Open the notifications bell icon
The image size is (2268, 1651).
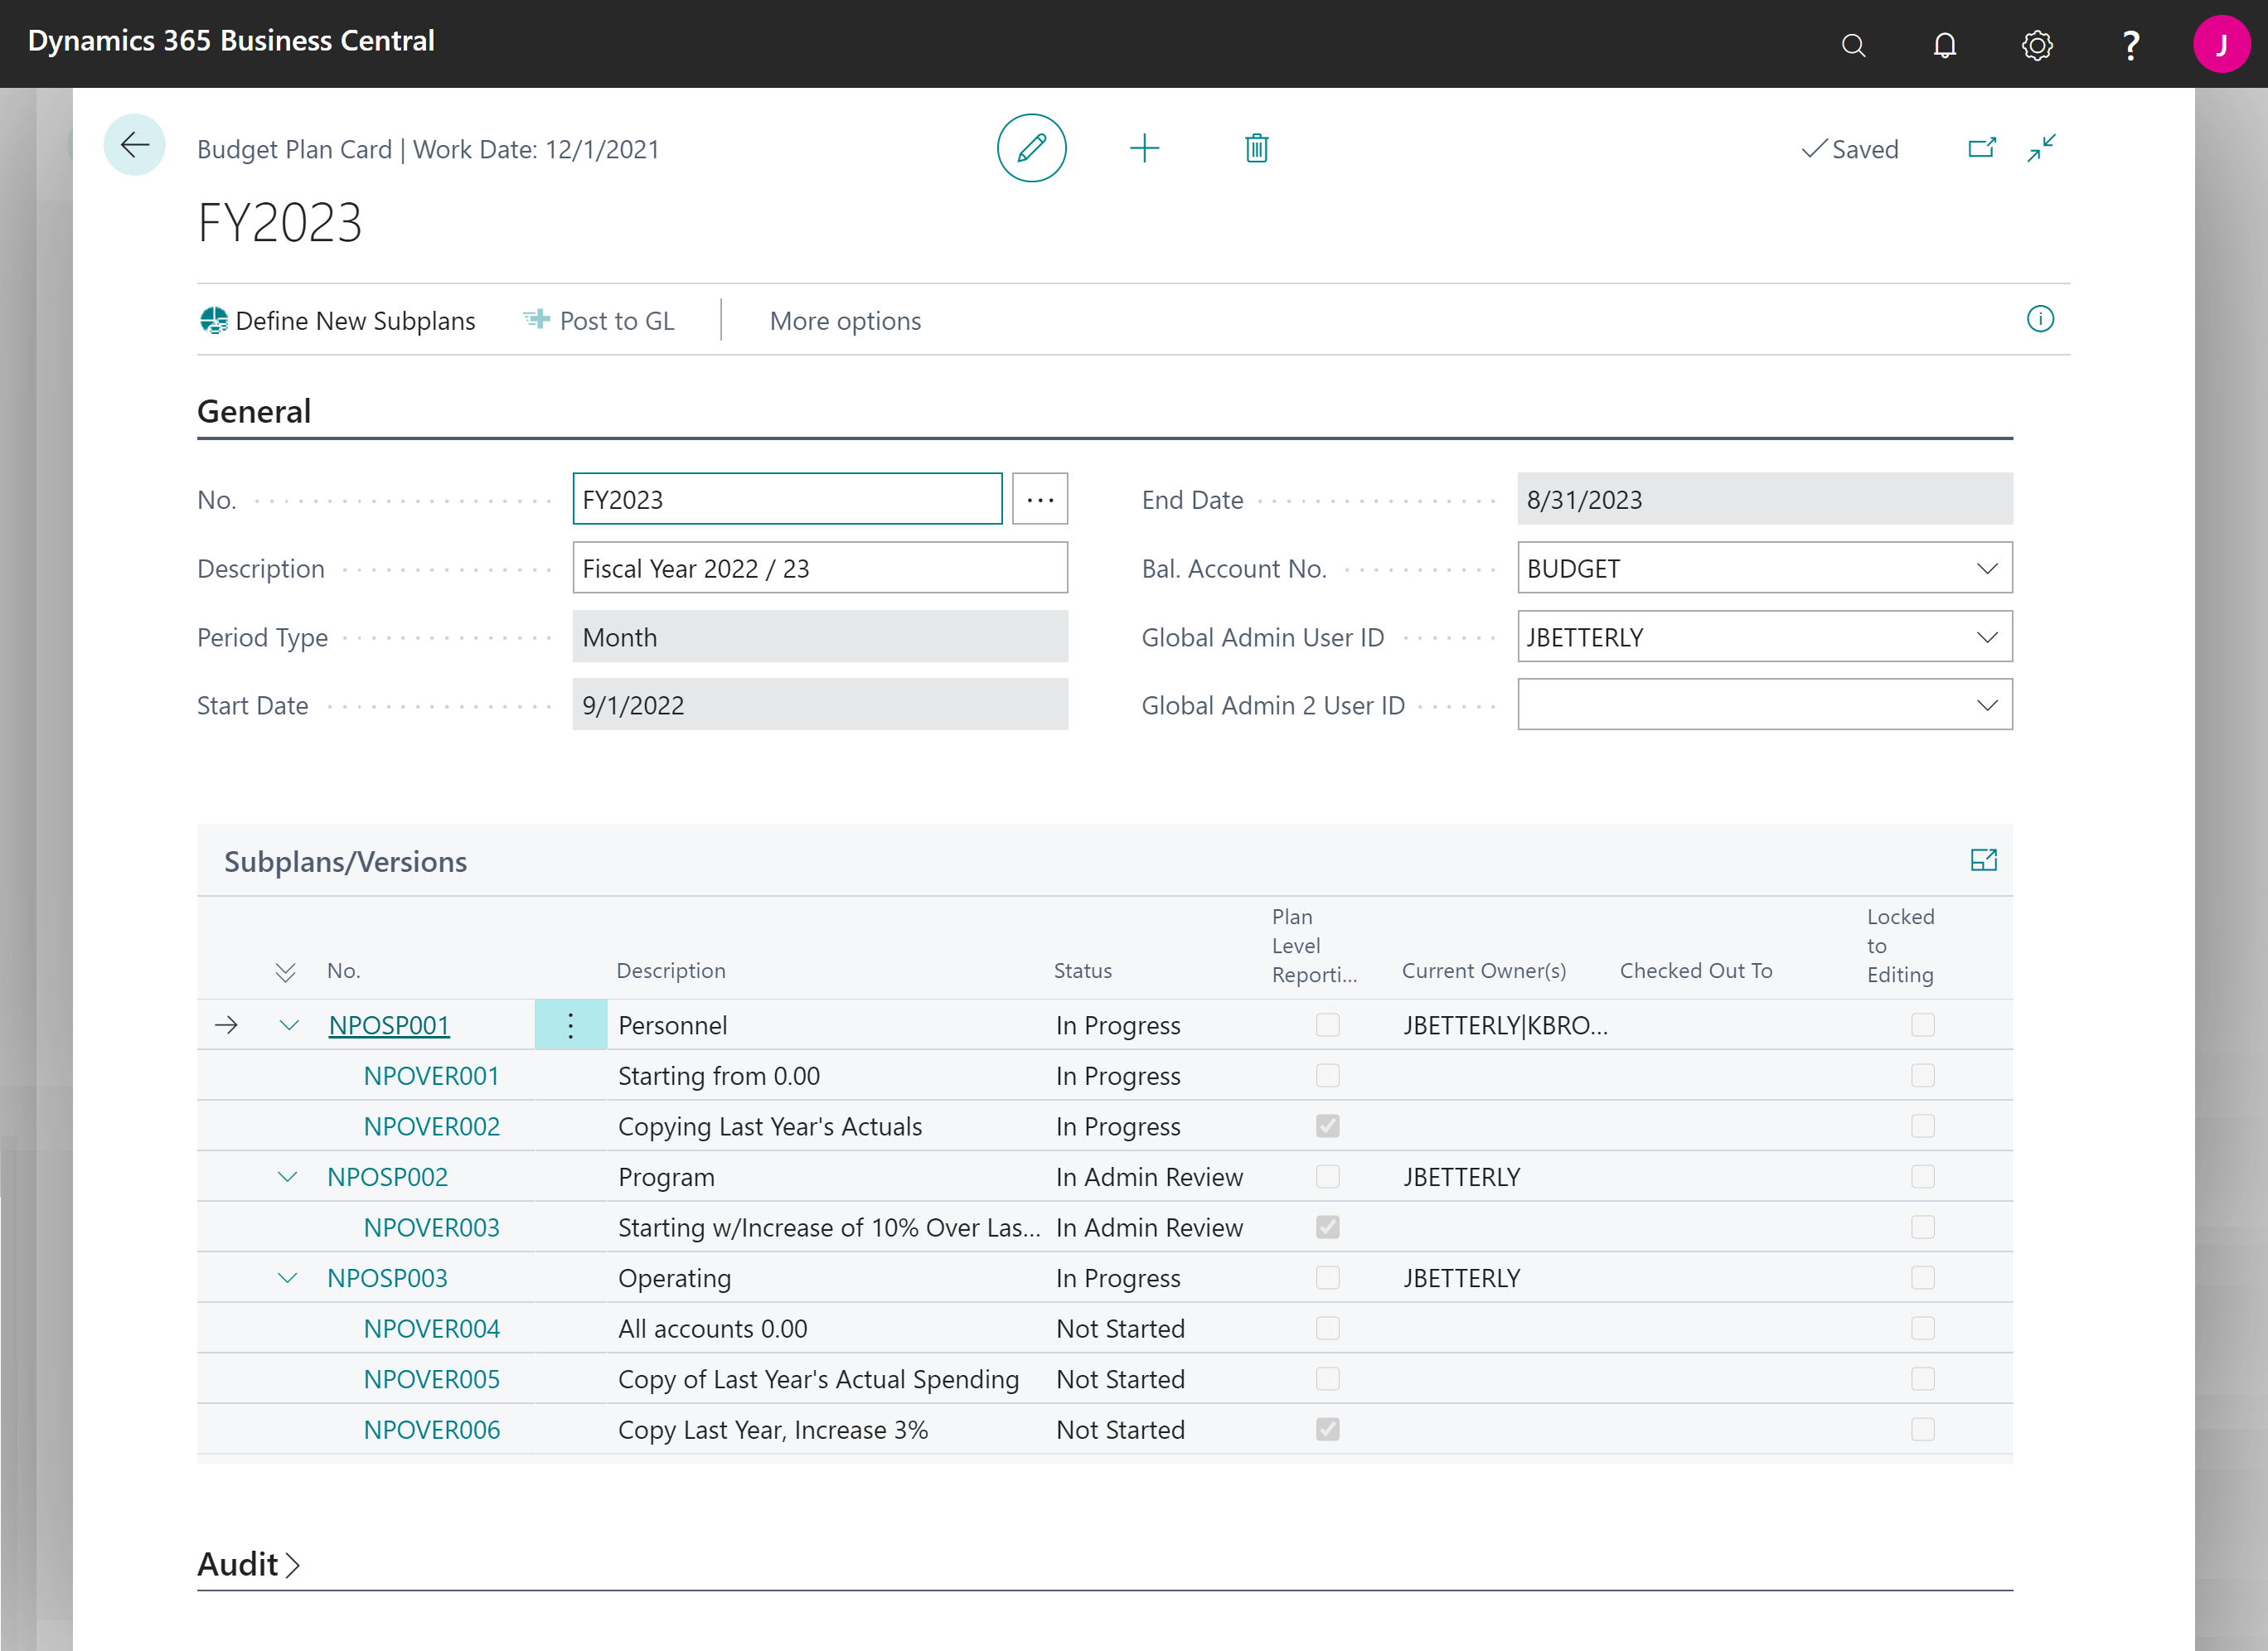click(x=1944, y=45)
